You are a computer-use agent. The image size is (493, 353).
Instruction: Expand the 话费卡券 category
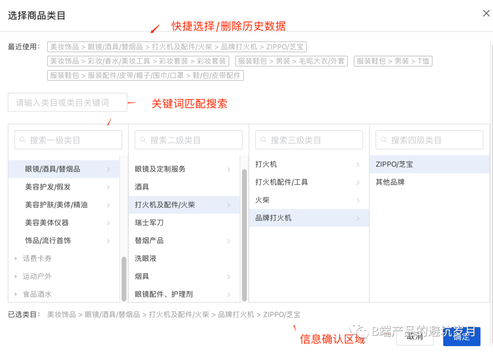point(16,258)
